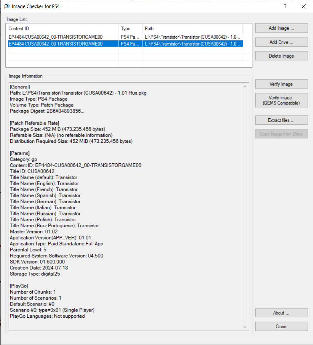Open the Add Drive dialog

click(281, 42)
